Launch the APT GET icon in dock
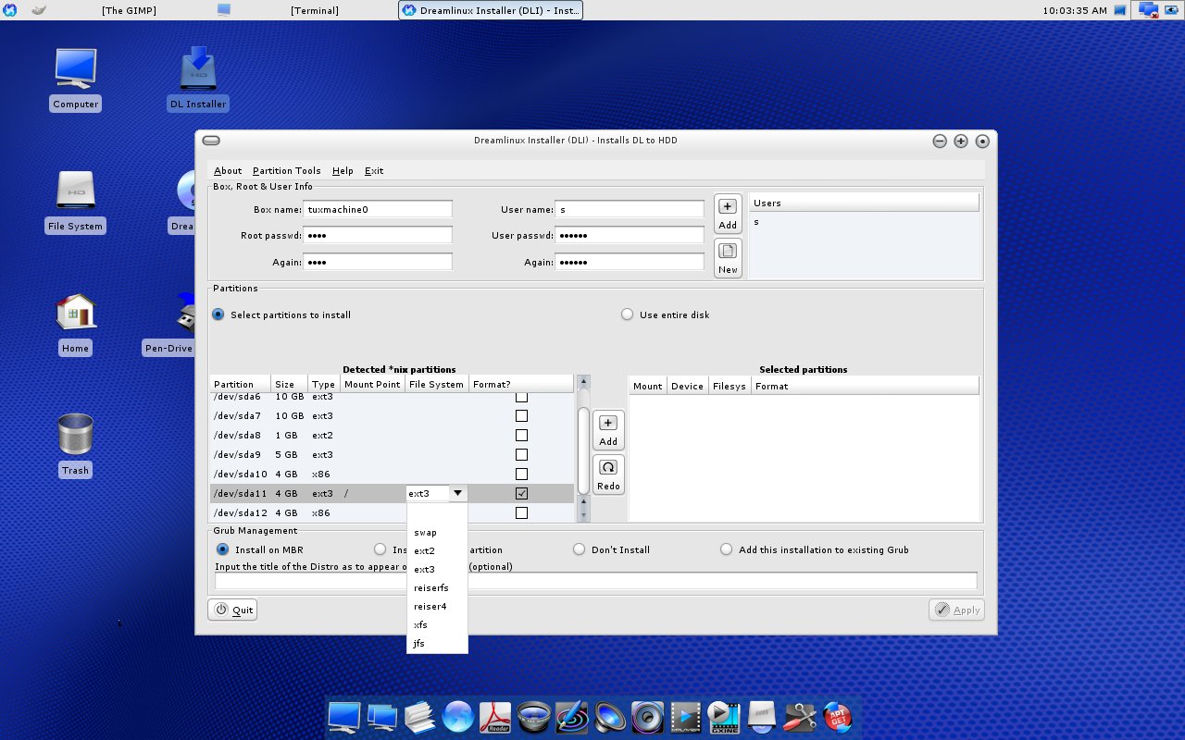The width and height of the screenshot is (1185, 740). (837, 716)
